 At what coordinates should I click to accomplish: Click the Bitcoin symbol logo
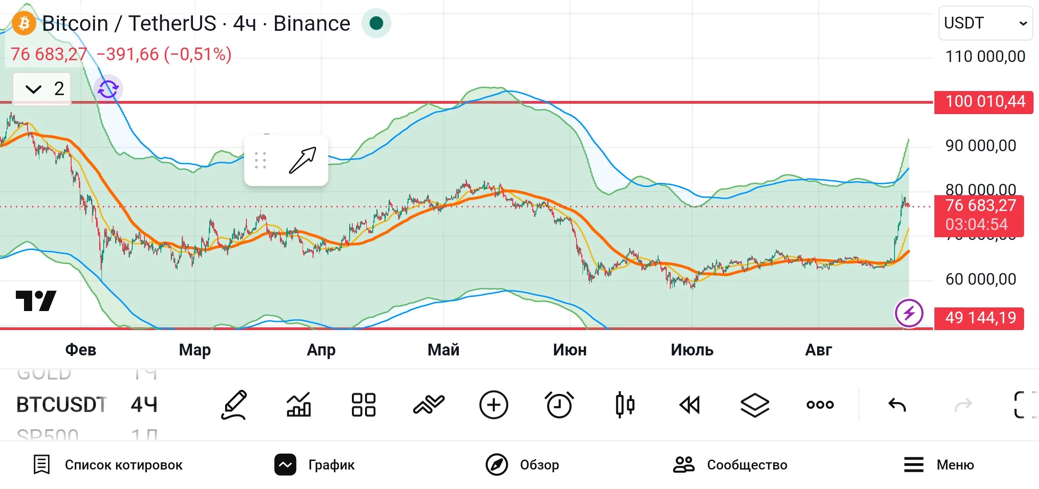[x=24, y=23]
